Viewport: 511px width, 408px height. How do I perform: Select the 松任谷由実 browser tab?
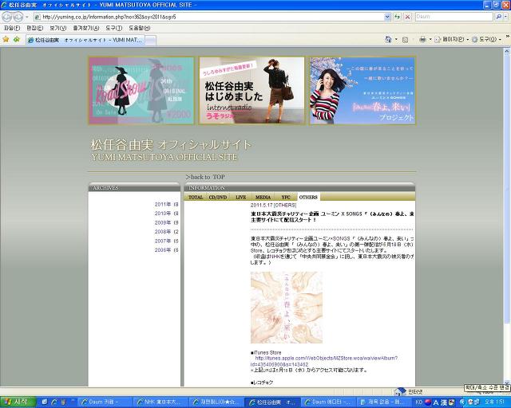(85, 40)
